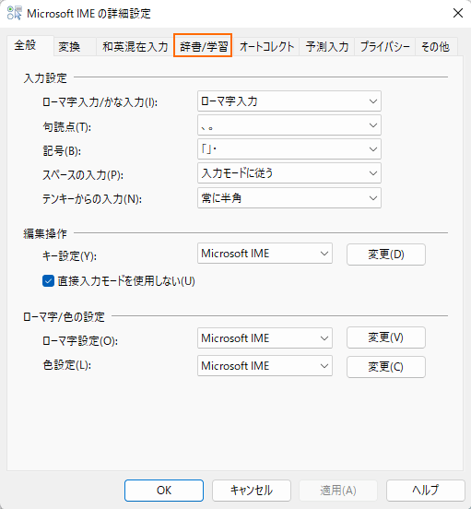
Task: Open the ローマ字入力/かな入力 dropdown
Action: coord(289,101)
